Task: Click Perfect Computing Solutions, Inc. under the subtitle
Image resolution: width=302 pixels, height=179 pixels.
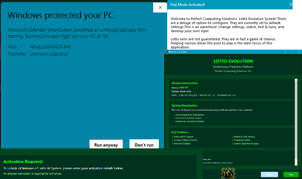Action: click(x=233, y=71)
